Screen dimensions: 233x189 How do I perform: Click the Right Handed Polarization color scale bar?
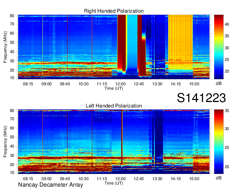click(x=219, y=47)
